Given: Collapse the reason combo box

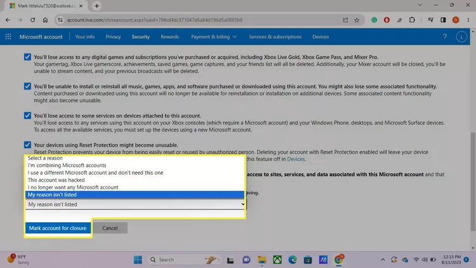Looking at the screenshot, I should coord(136,204).
